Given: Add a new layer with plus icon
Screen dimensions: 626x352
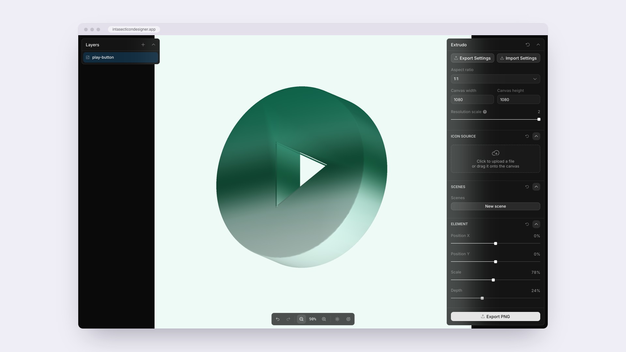Looking at the screenshot, I should click(143, 45).
